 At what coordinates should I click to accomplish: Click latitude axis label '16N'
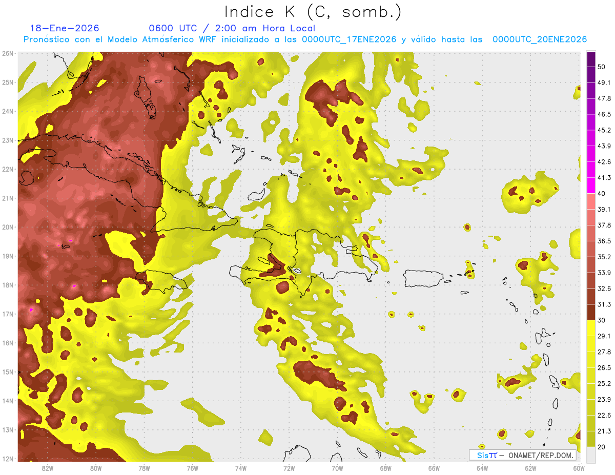point(7,343)
